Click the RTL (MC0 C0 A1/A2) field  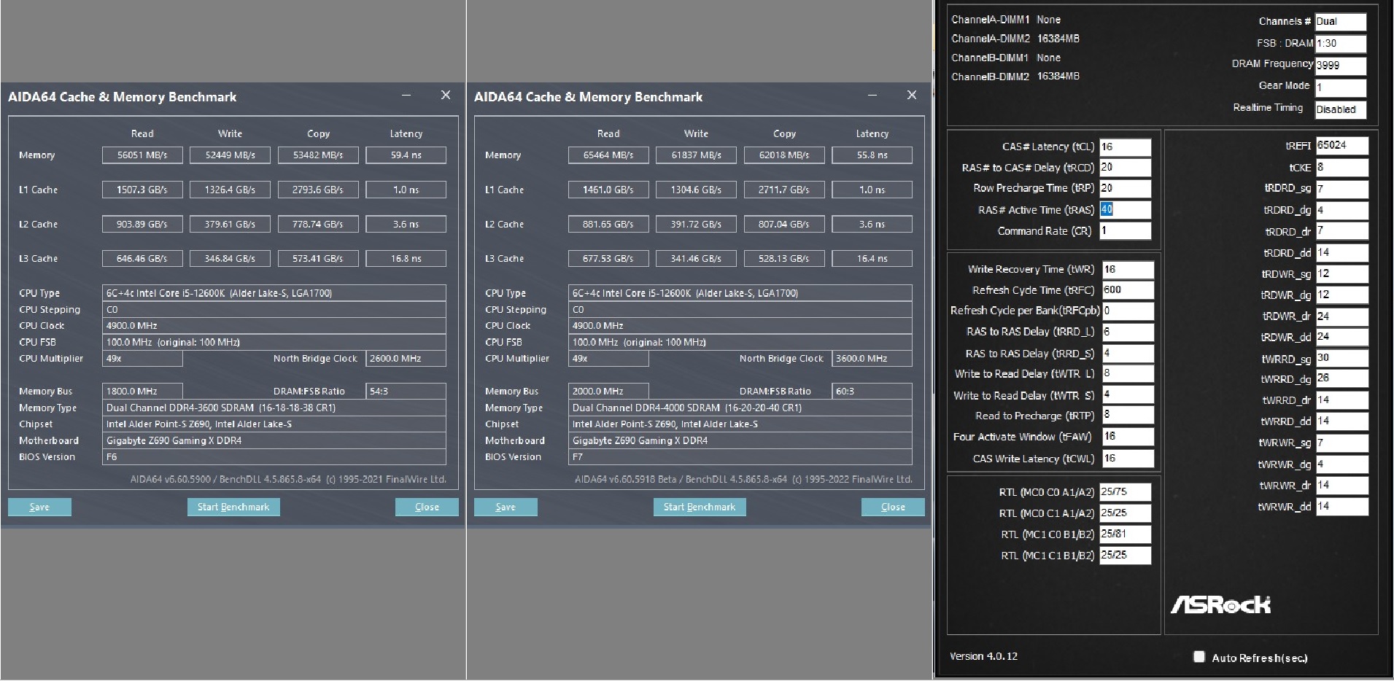pyautogui.click(x=1125, y=492)
